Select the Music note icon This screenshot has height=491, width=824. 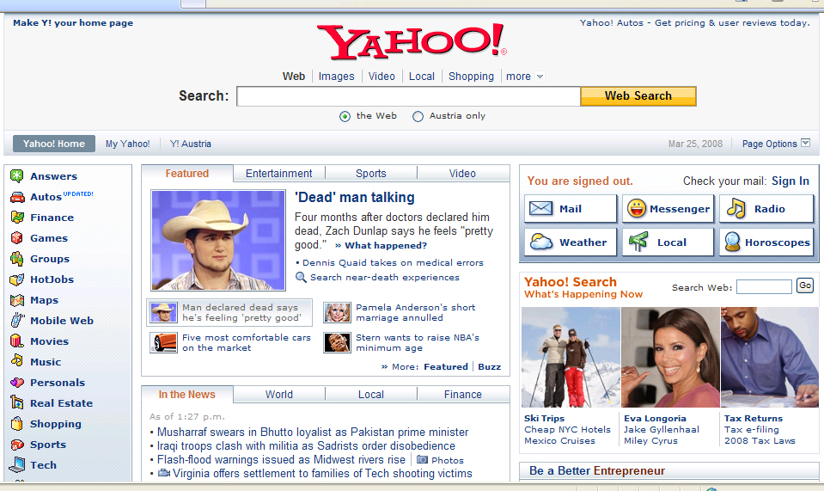[17, 360]
